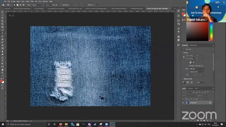226x127 pixels.
Task: Select the Move tool
Action: (2, 12)
